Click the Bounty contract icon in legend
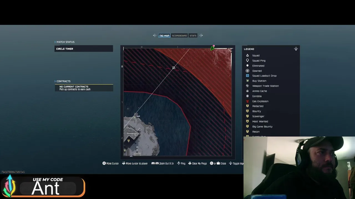This screenshot has width=355, height=199. pos(247,111)
